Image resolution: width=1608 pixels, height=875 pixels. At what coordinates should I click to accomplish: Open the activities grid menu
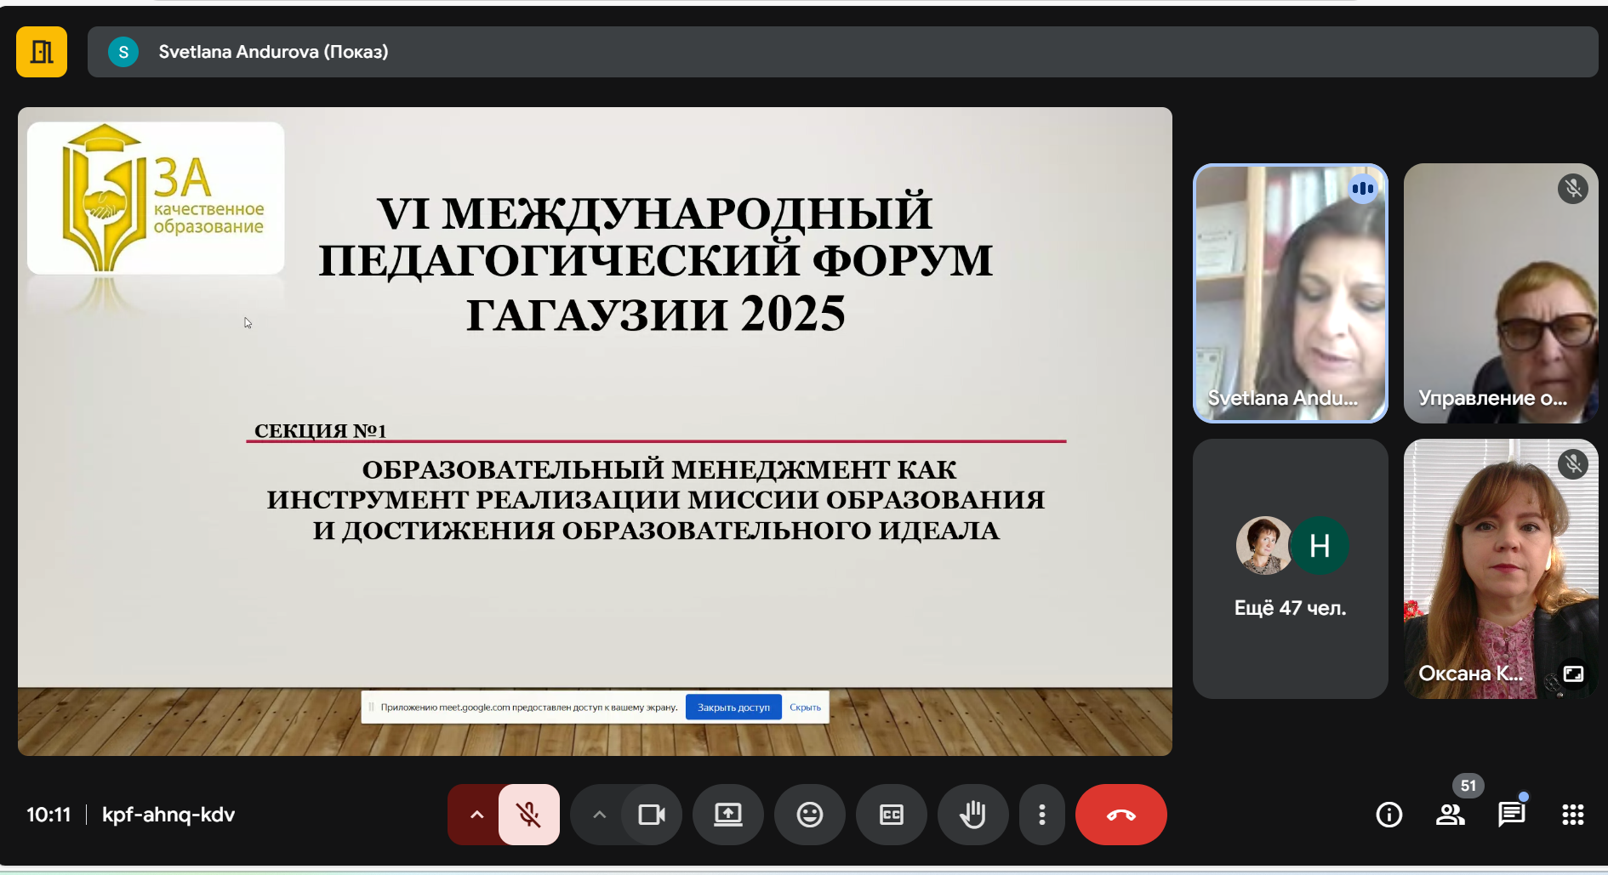coord(1572,815)
